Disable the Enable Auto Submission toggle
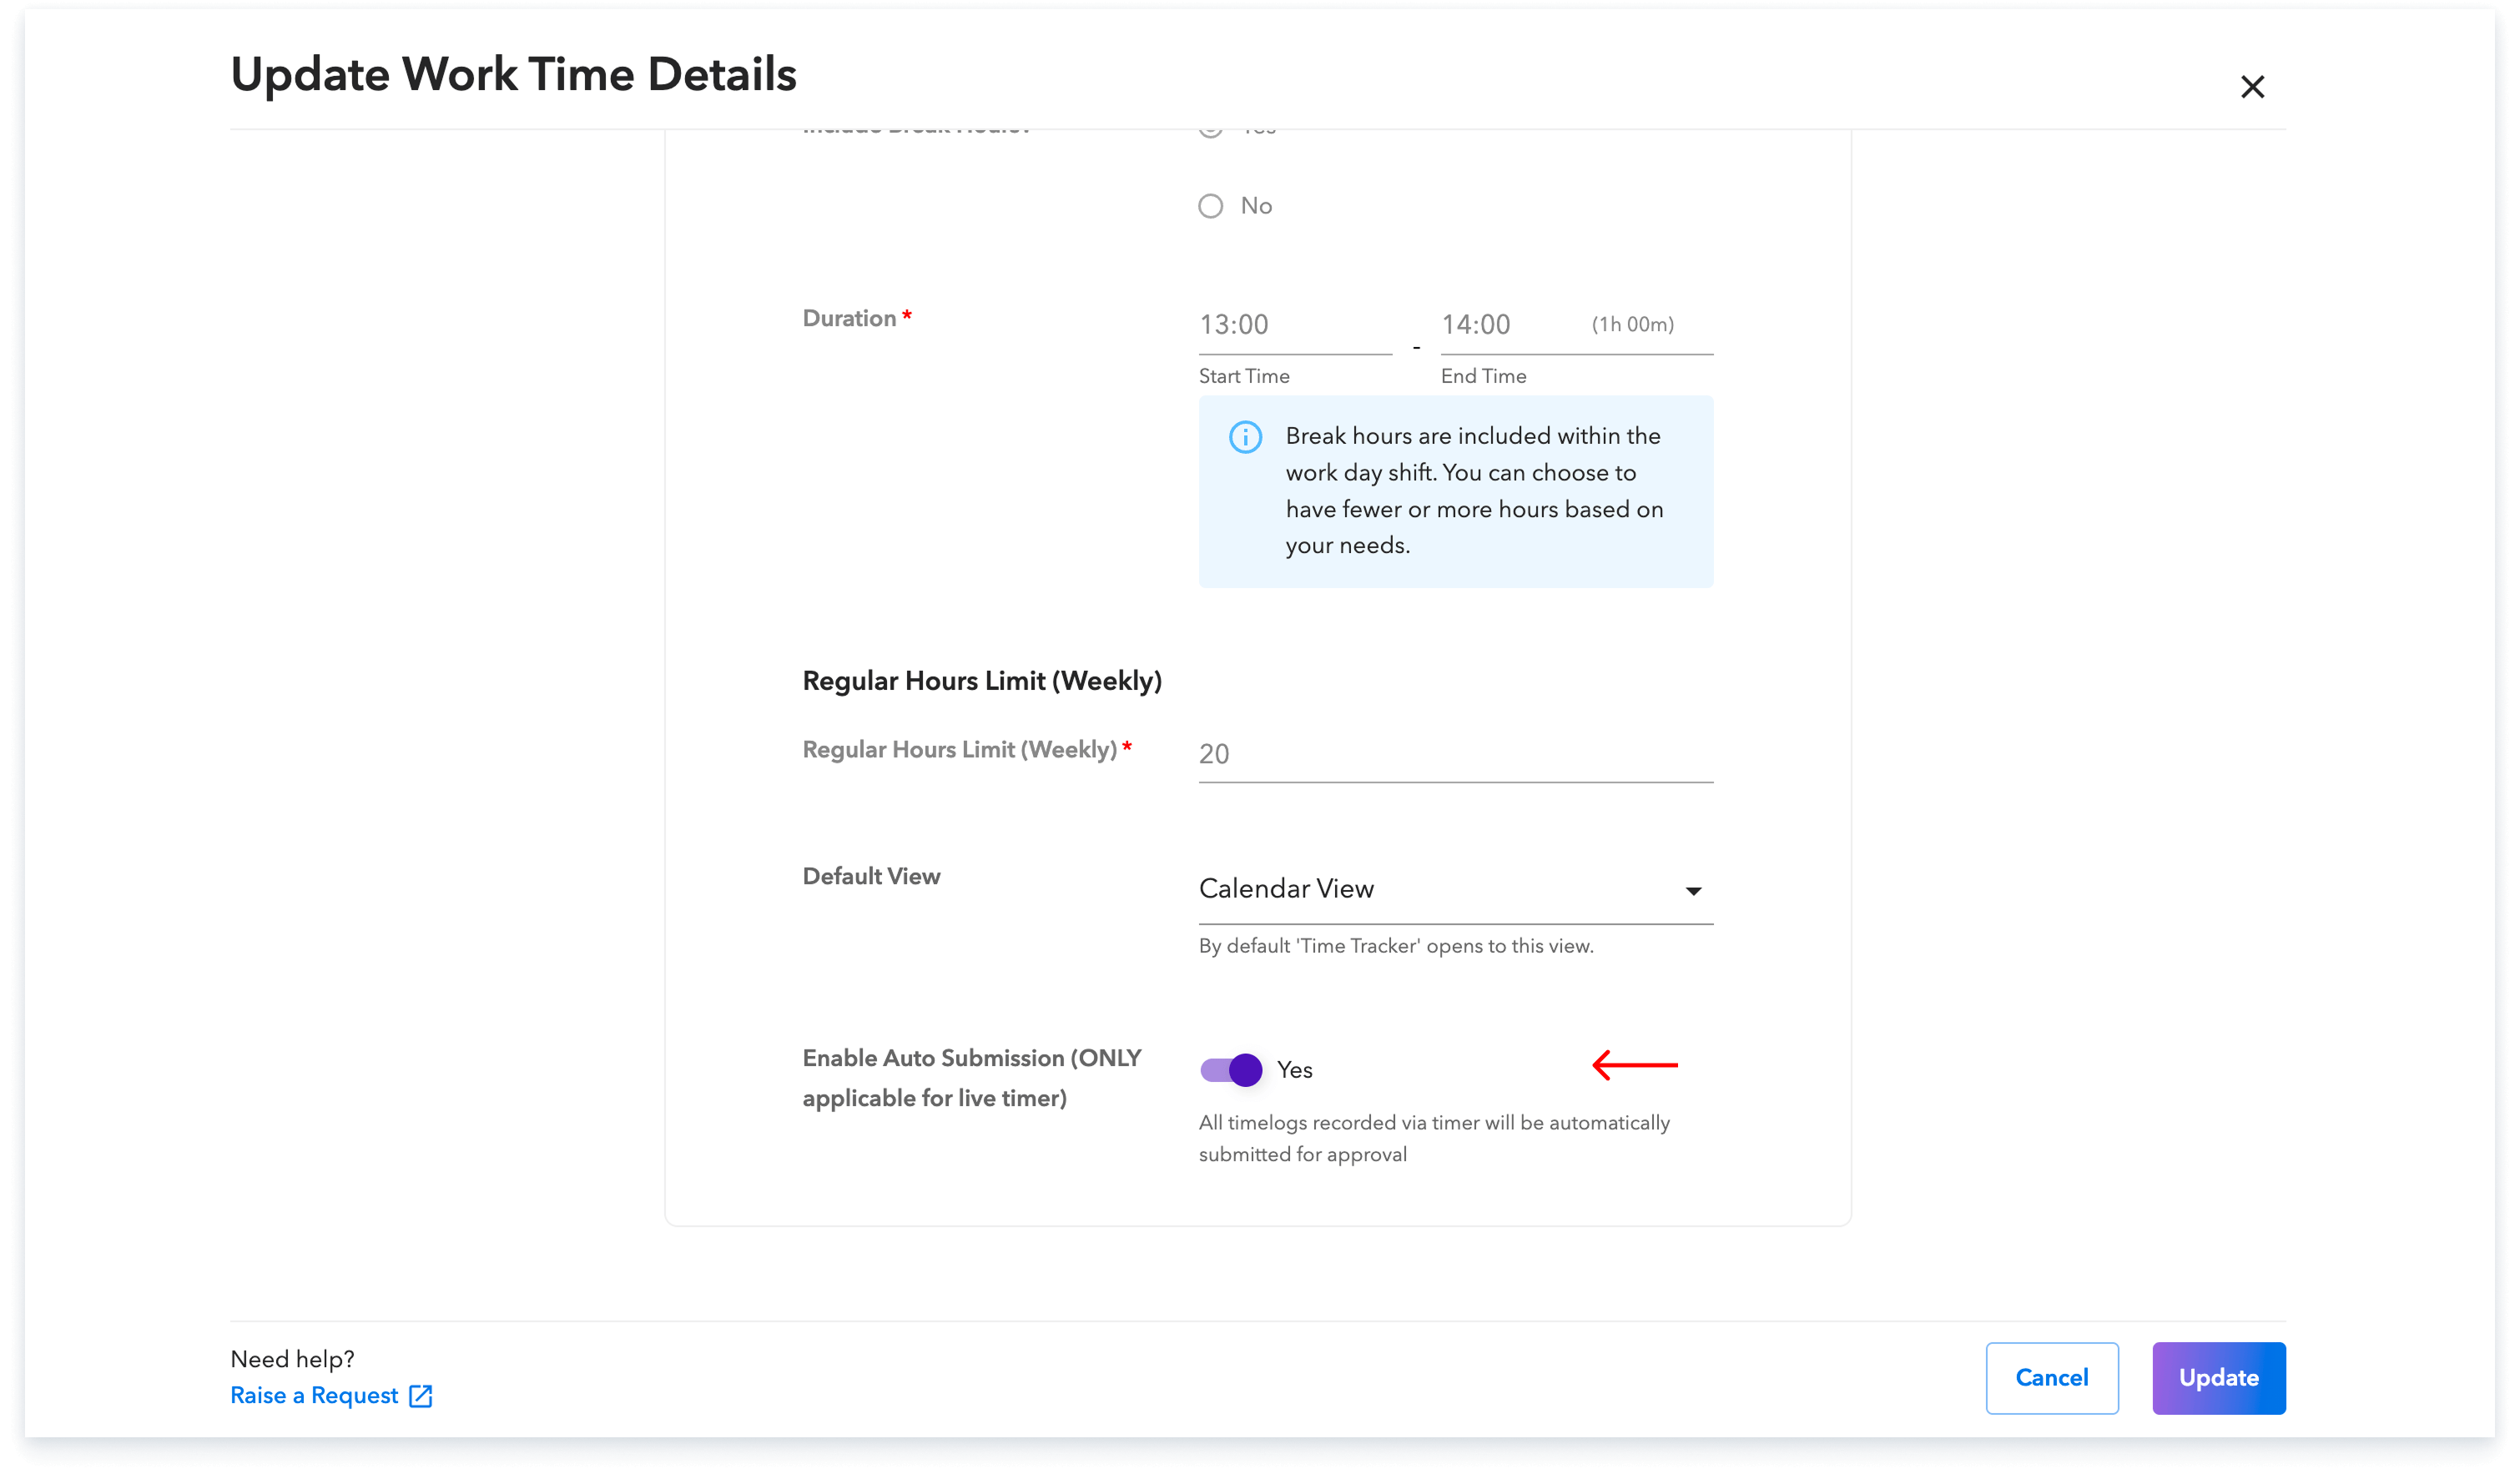 (x=1231, y=1070)
